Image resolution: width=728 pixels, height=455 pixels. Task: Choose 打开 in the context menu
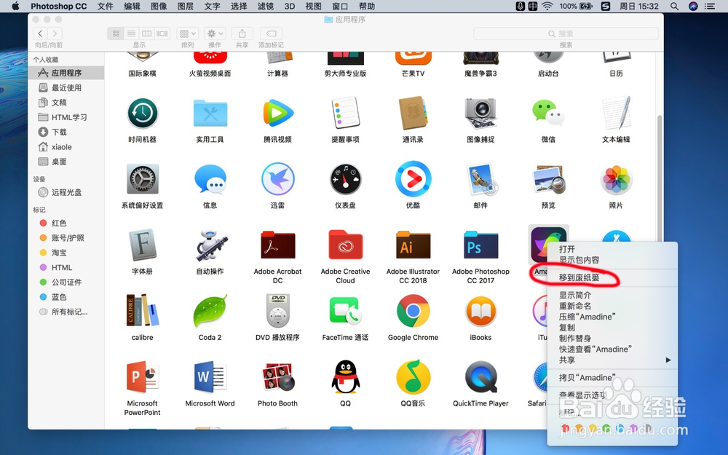[x=567, y=249]
